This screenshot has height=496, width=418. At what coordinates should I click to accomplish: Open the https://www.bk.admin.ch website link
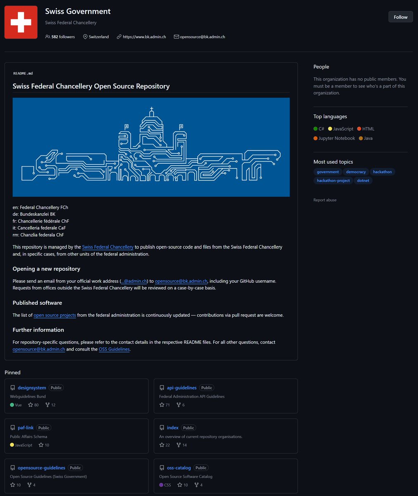(x=144, y=37)
